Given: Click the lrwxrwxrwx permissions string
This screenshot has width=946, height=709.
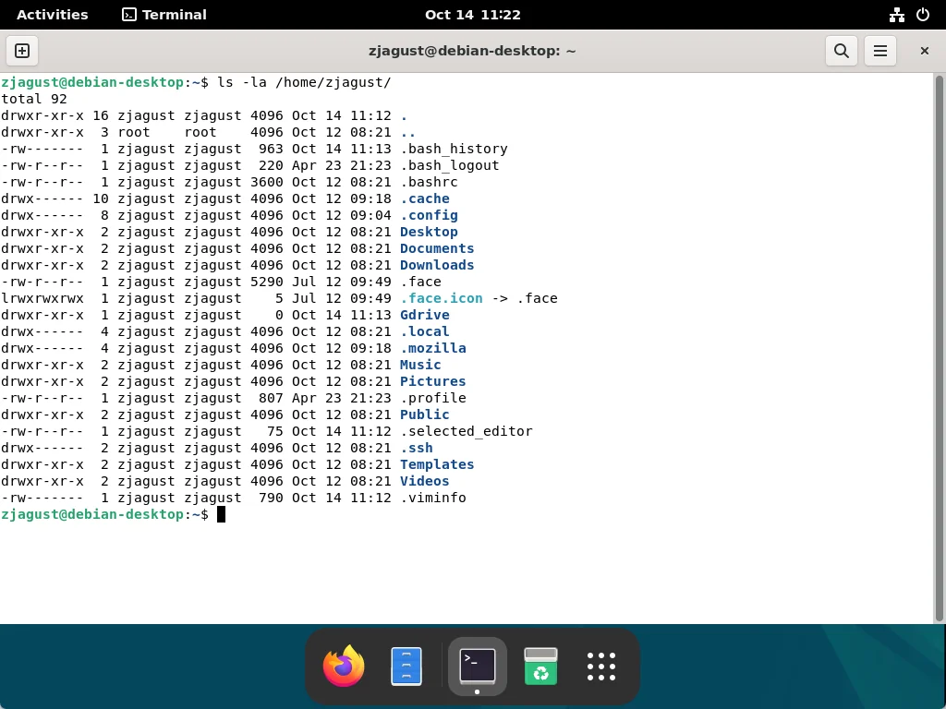Looking at the screenshot, I should pyautogui.click(x=42, y=298).
